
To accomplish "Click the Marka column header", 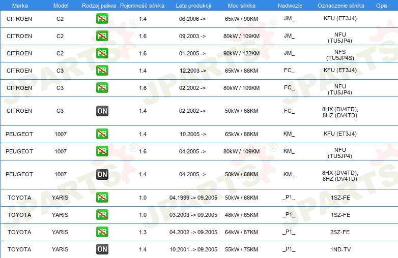I will click(20, 6).
